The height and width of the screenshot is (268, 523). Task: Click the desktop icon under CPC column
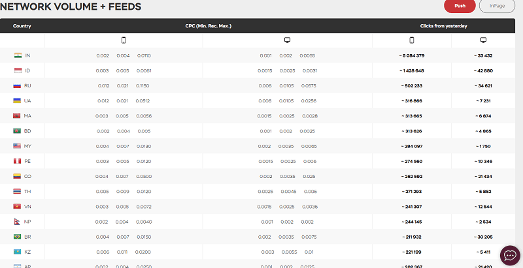[x=286, y=40]
